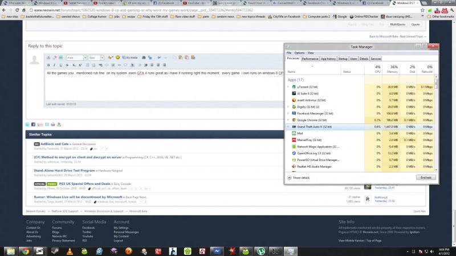The width and height of the screenshot is (456, 256).
Task: Switch to the Startup tab
Action: pos(343,59)
